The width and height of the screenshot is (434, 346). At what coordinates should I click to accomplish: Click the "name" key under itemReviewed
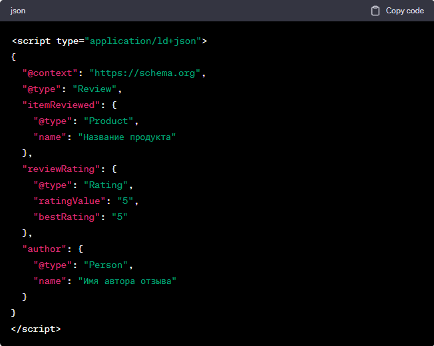[50, 137]
